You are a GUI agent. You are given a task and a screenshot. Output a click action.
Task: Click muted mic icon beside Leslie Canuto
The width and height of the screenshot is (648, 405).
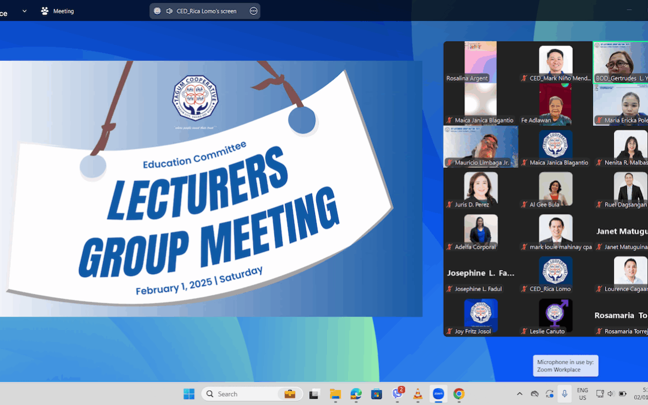tap(524, 331)
